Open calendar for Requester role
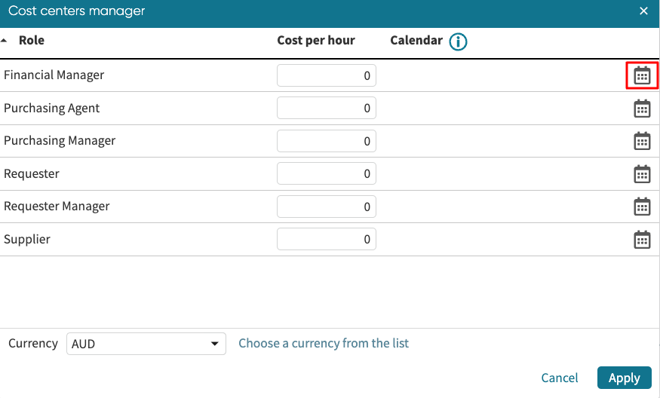660x398 pixels. tap(642, 174)
